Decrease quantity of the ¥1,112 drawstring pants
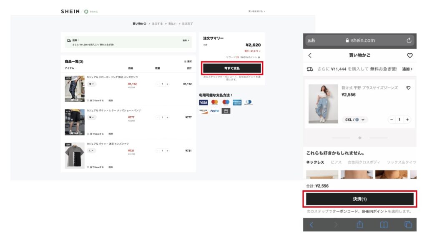This screenshot has height=240, width=427. click(157, 84)
